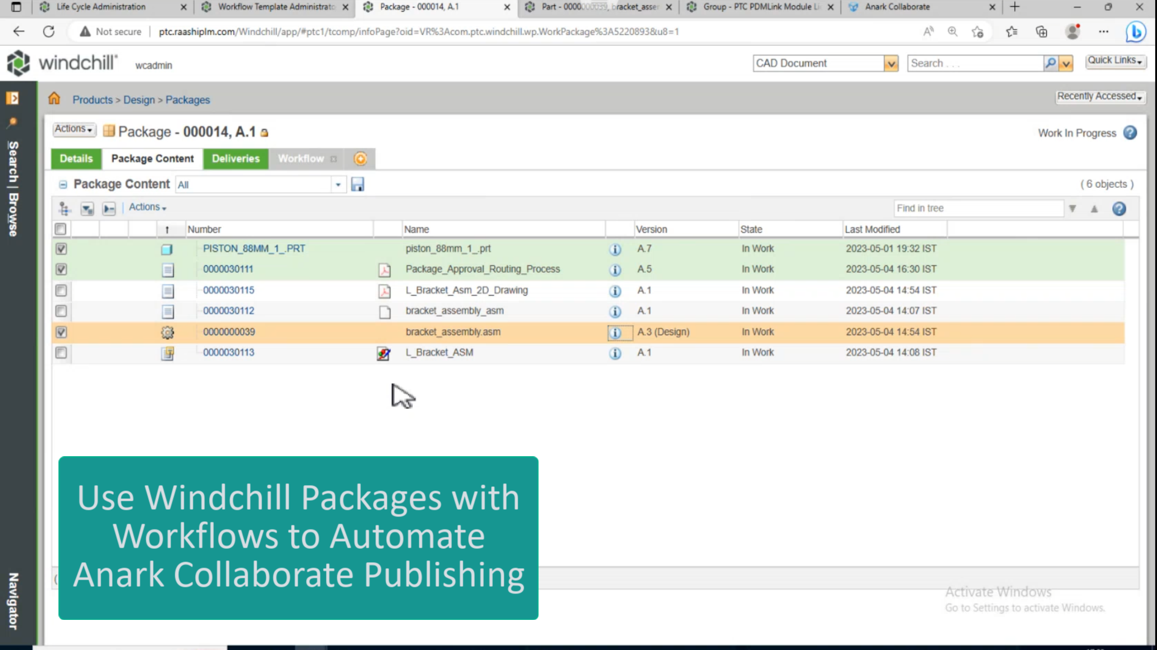Viewport: 1157px width, 650px height.
Task: Click the gear part icon for 0000000039
Action: click(x=168, y=332)
